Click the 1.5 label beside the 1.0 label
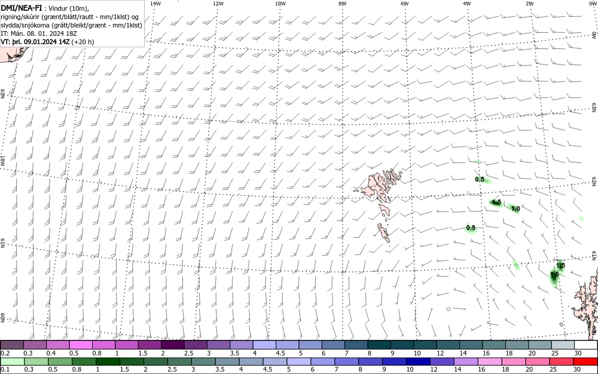This screenshot has width=598, height=374. point(496,202)
